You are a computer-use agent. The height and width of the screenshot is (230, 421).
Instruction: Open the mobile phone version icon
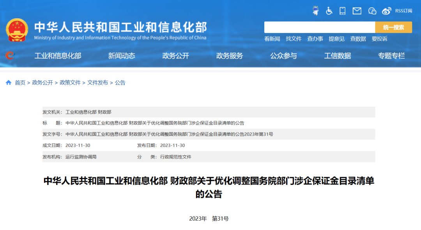tap(343, 11)
